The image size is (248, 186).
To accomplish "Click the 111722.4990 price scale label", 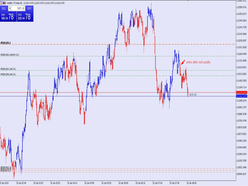I will 241,60.
